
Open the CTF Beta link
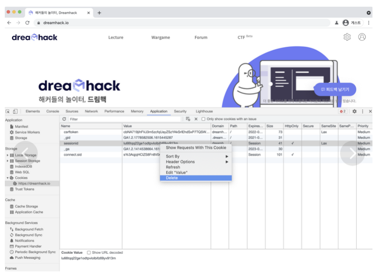click(245, 37)
